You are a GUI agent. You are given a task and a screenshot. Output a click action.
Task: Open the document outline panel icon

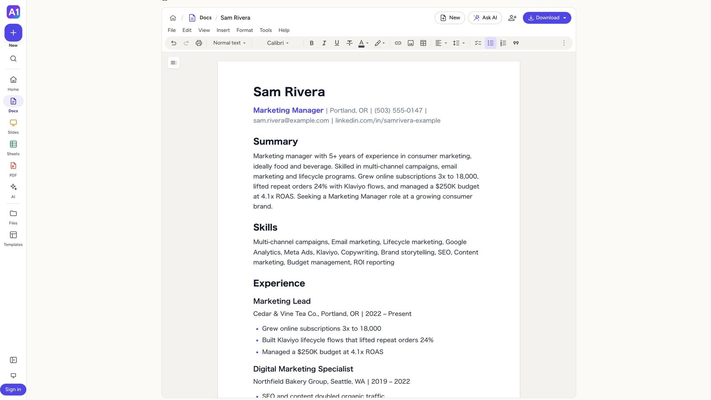point(174,63)
